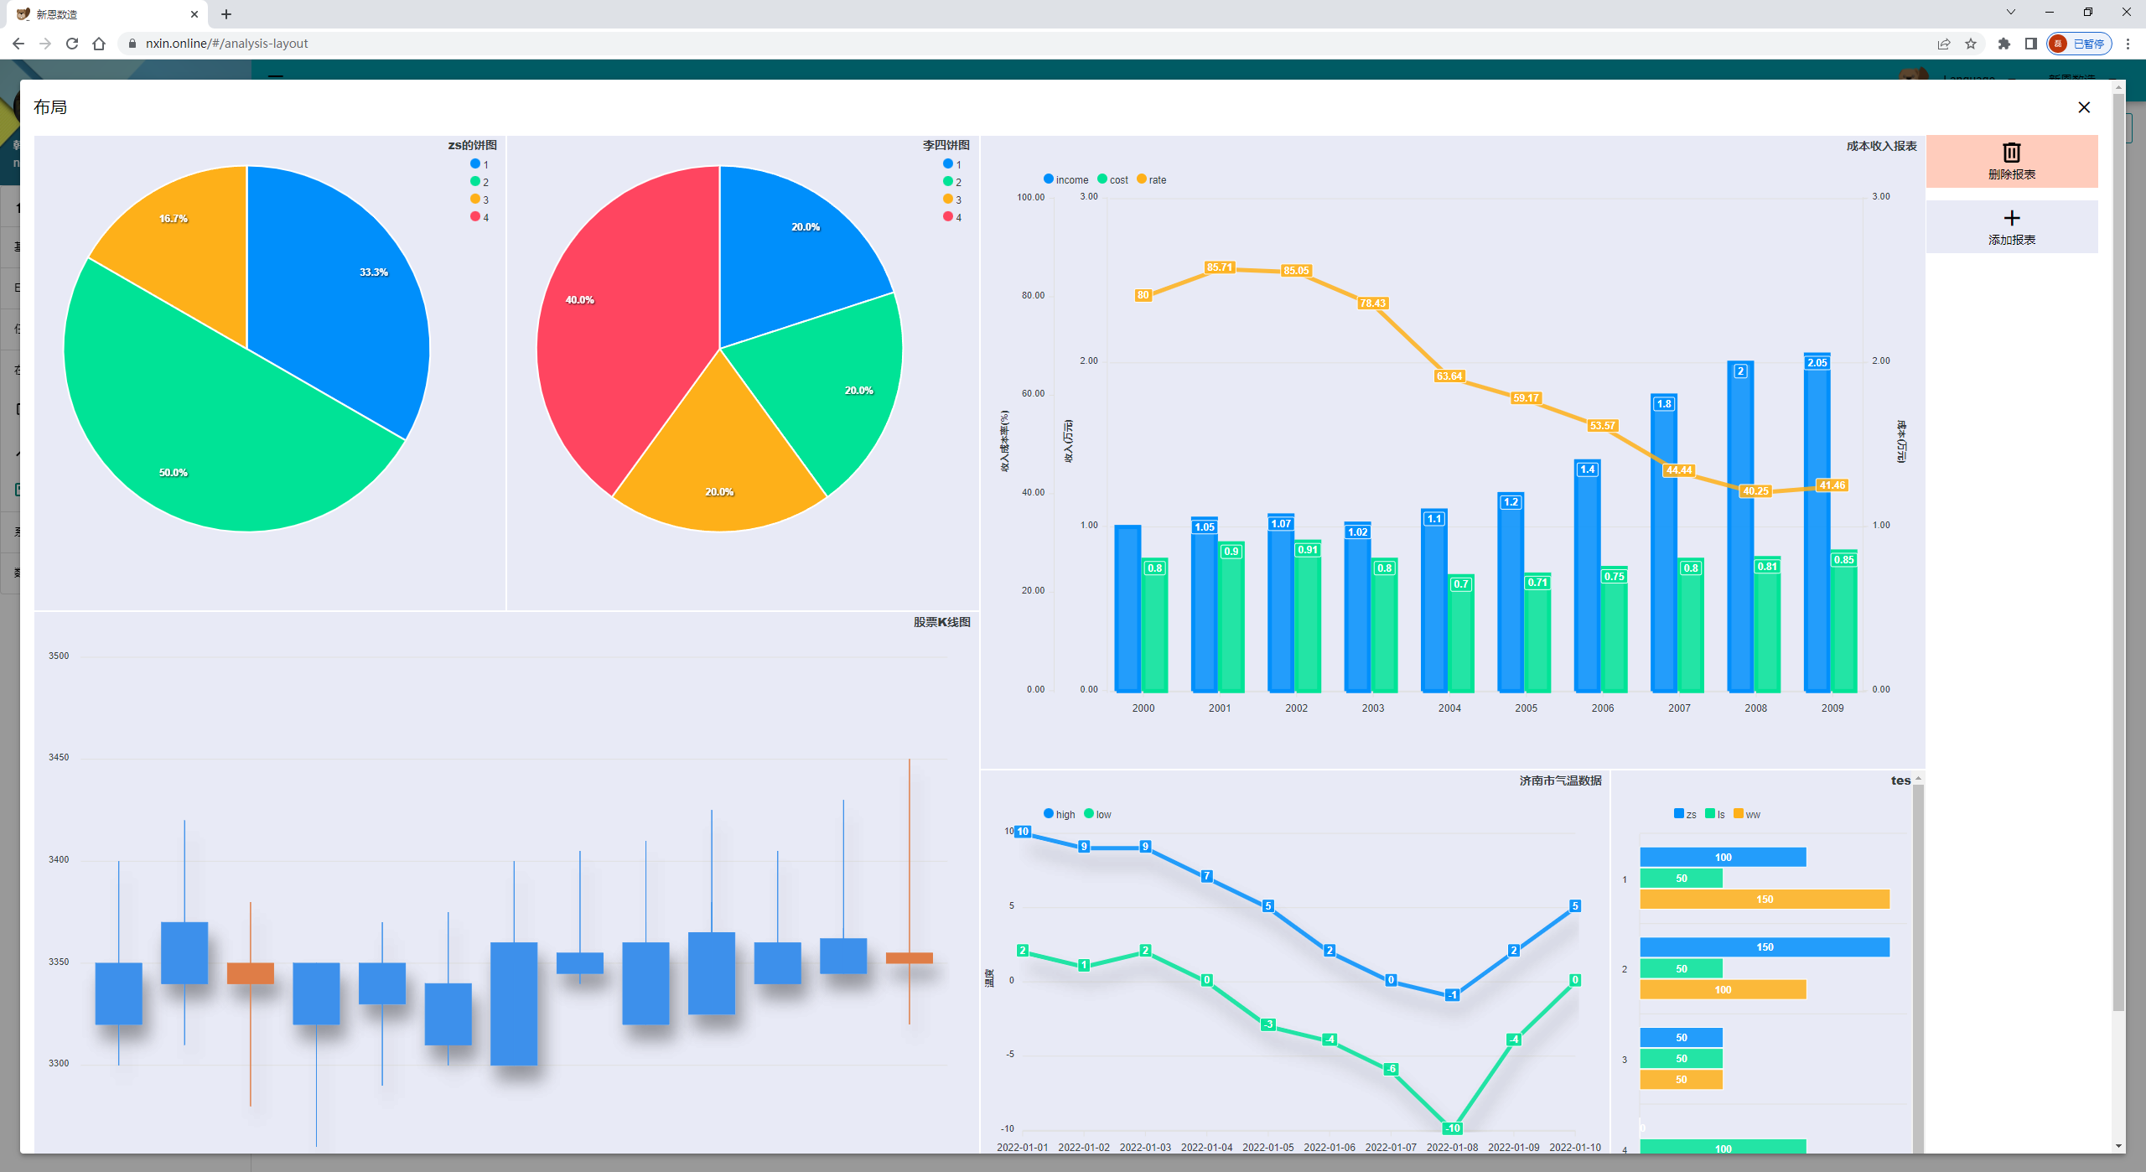Hide the rate line via legend
Screen dimensions: 2146x1172
1151,179
